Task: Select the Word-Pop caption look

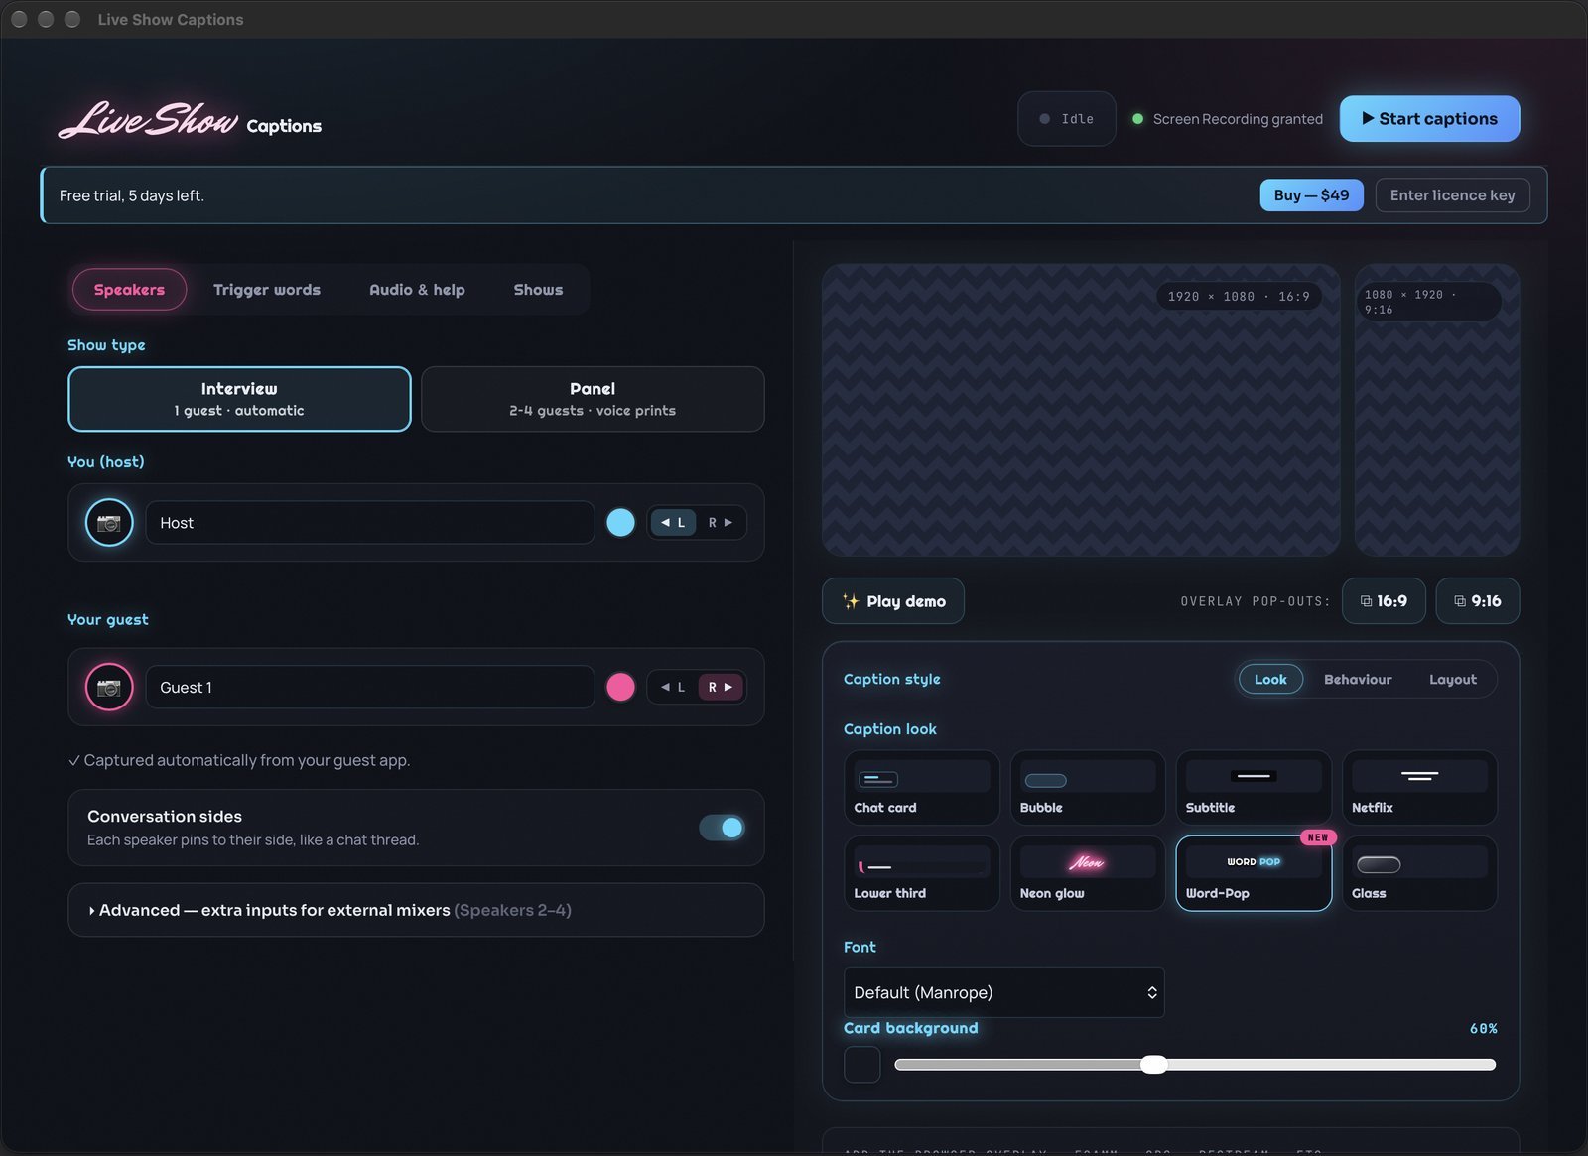Action: click(1254, 873)
